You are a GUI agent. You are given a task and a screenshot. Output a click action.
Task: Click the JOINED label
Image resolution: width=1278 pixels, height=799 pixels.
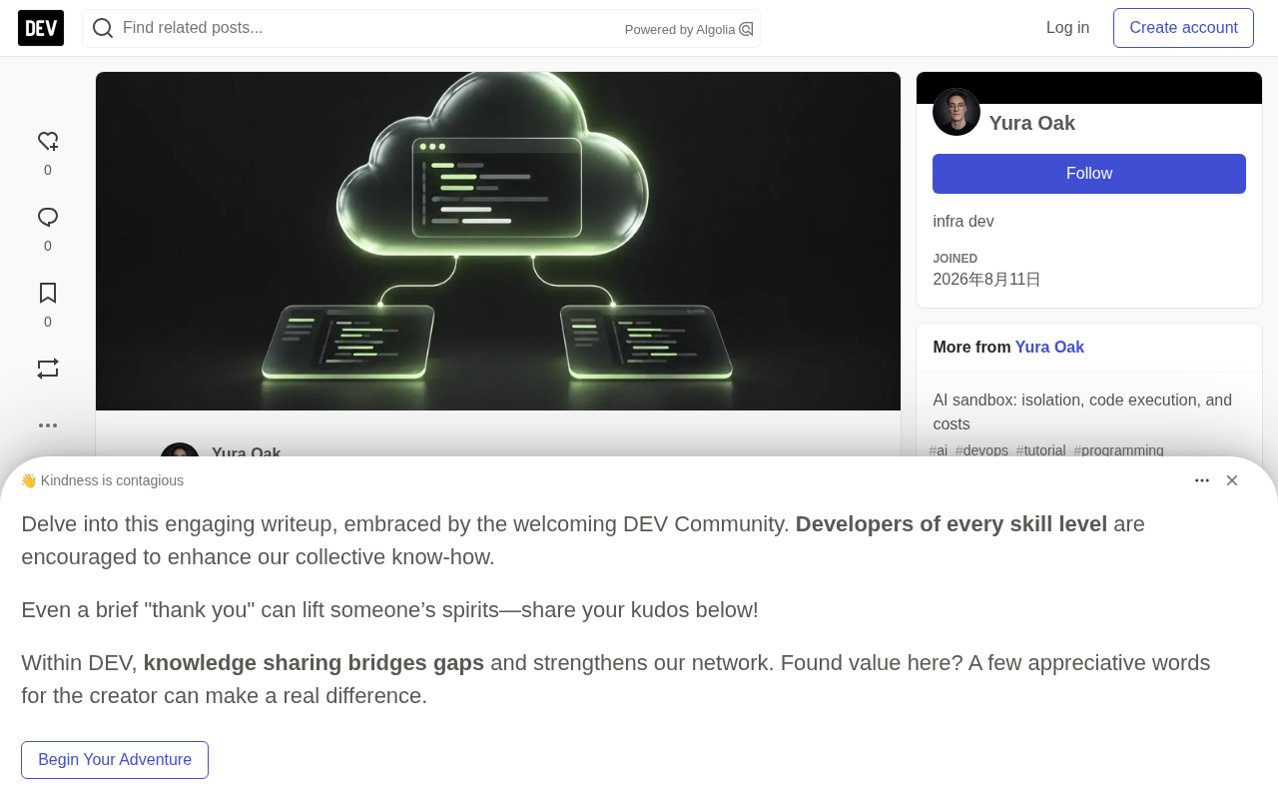[x=956, y=259]
